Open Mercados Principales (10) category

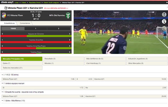(22, 59)
